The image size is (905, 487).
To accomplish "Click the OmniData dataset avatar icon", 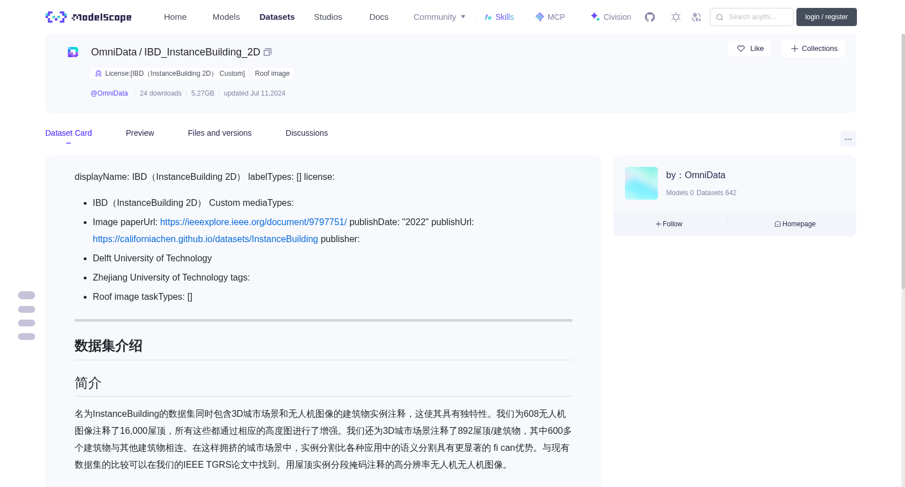I will 73,52.
